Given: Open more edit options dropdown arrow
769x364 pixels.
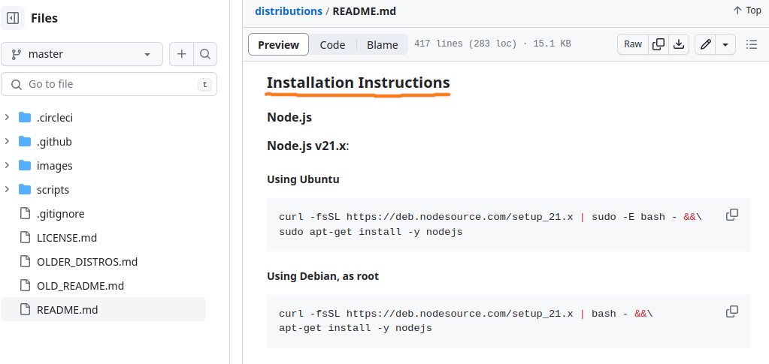Looking at the screenshot, I should [x=725, y=44].
